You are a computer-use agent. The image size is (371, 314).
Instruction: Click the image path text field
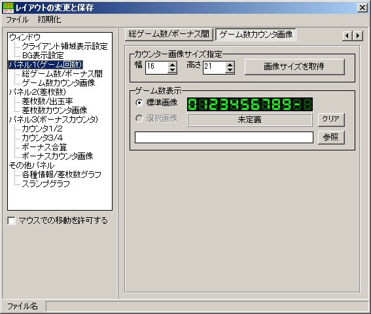pyautogui.click(x=224, y=137)
